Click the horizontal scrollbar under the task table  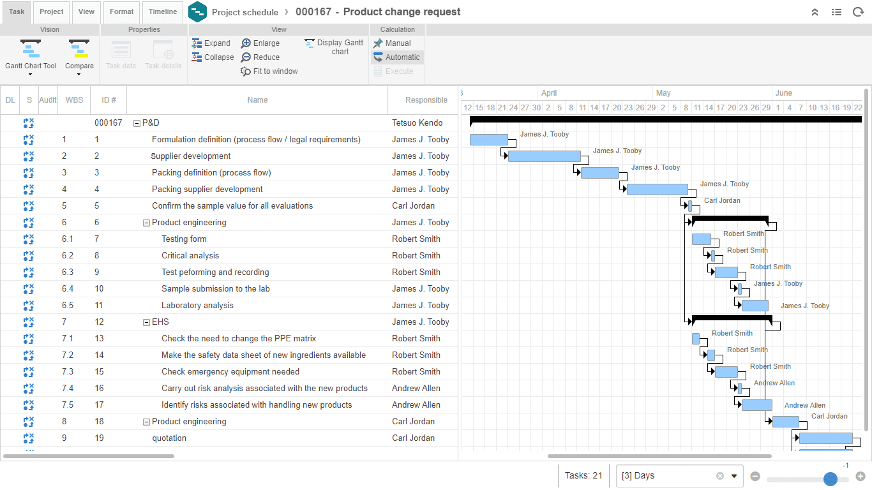point(89,456)
